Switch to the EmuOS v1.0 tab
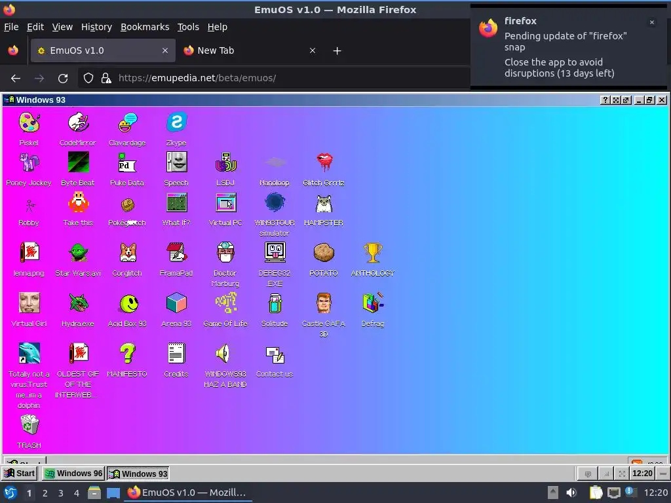This screenshot has height=503, width=671. 103,50
